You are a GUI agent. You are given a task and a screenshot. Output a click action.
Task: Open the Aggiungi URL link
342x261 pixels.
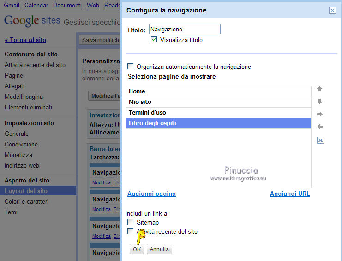(x=290, y=194)
